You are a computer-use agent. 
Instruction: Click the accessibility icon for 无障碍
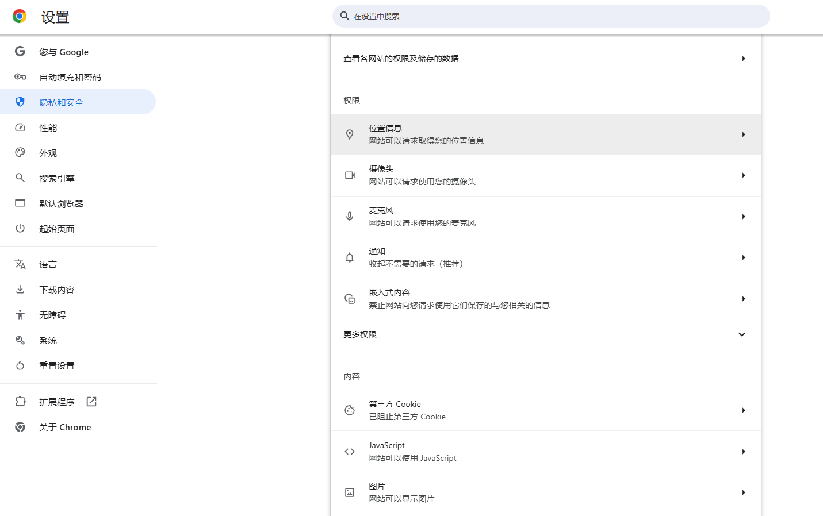(x=20, y=315)
